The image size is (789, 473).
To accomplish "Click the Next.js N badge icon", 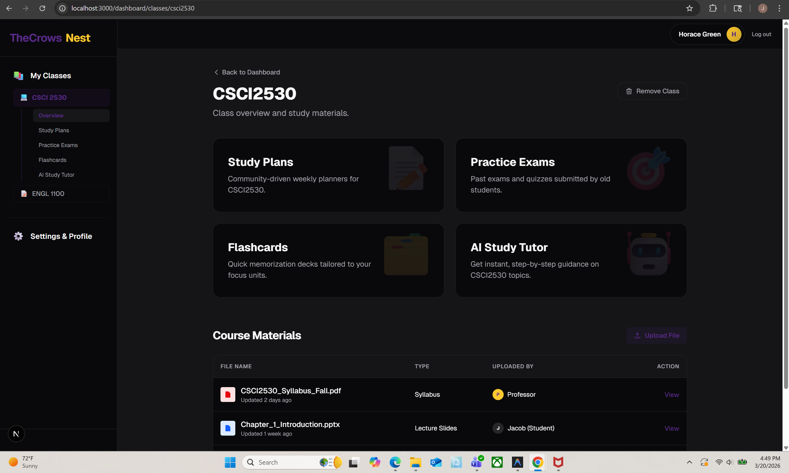I will (x=16, y=434).
